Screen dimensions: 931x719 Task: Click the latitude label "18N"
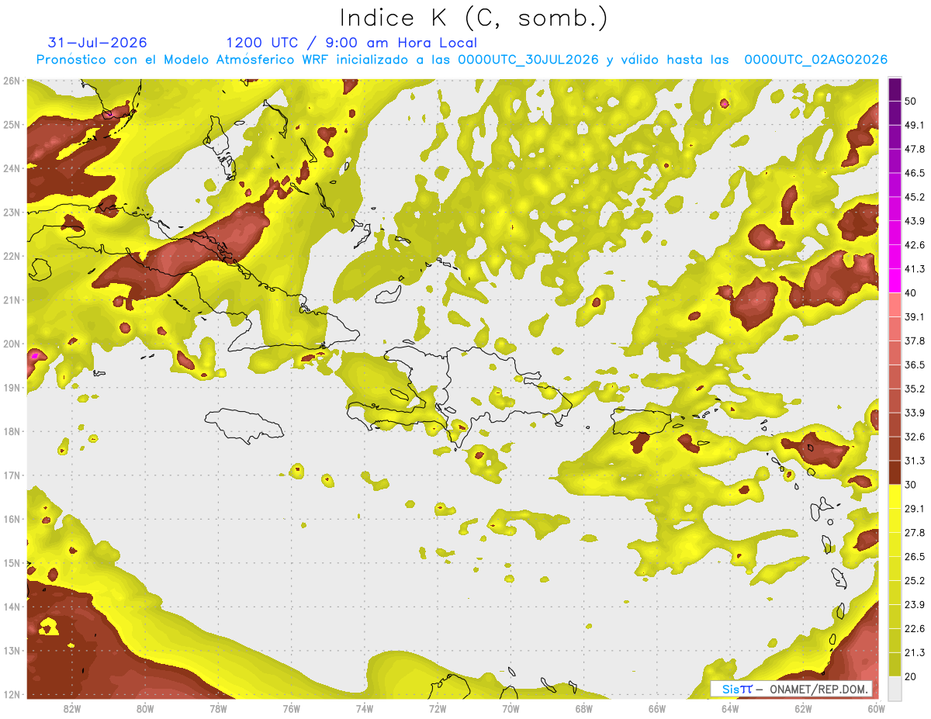pos(11,431)
